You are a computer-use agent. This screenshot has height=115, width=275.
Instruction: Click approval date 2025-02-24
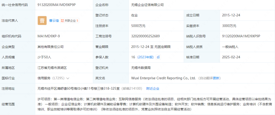click(231, 57)
